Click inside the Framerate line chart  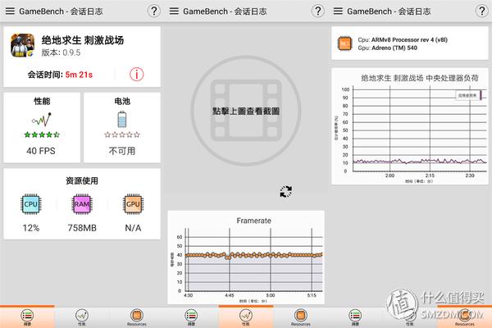[254, 260]
